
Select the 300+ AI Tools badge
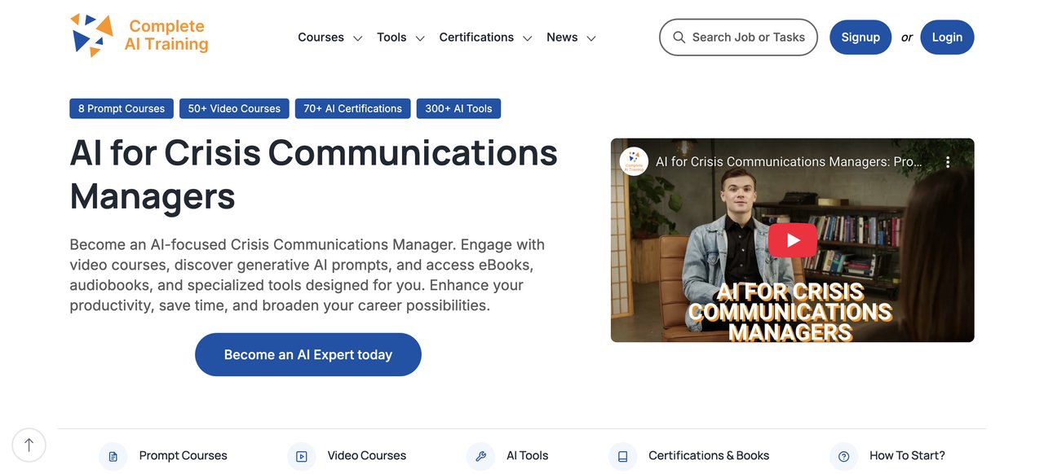point(458,108)
